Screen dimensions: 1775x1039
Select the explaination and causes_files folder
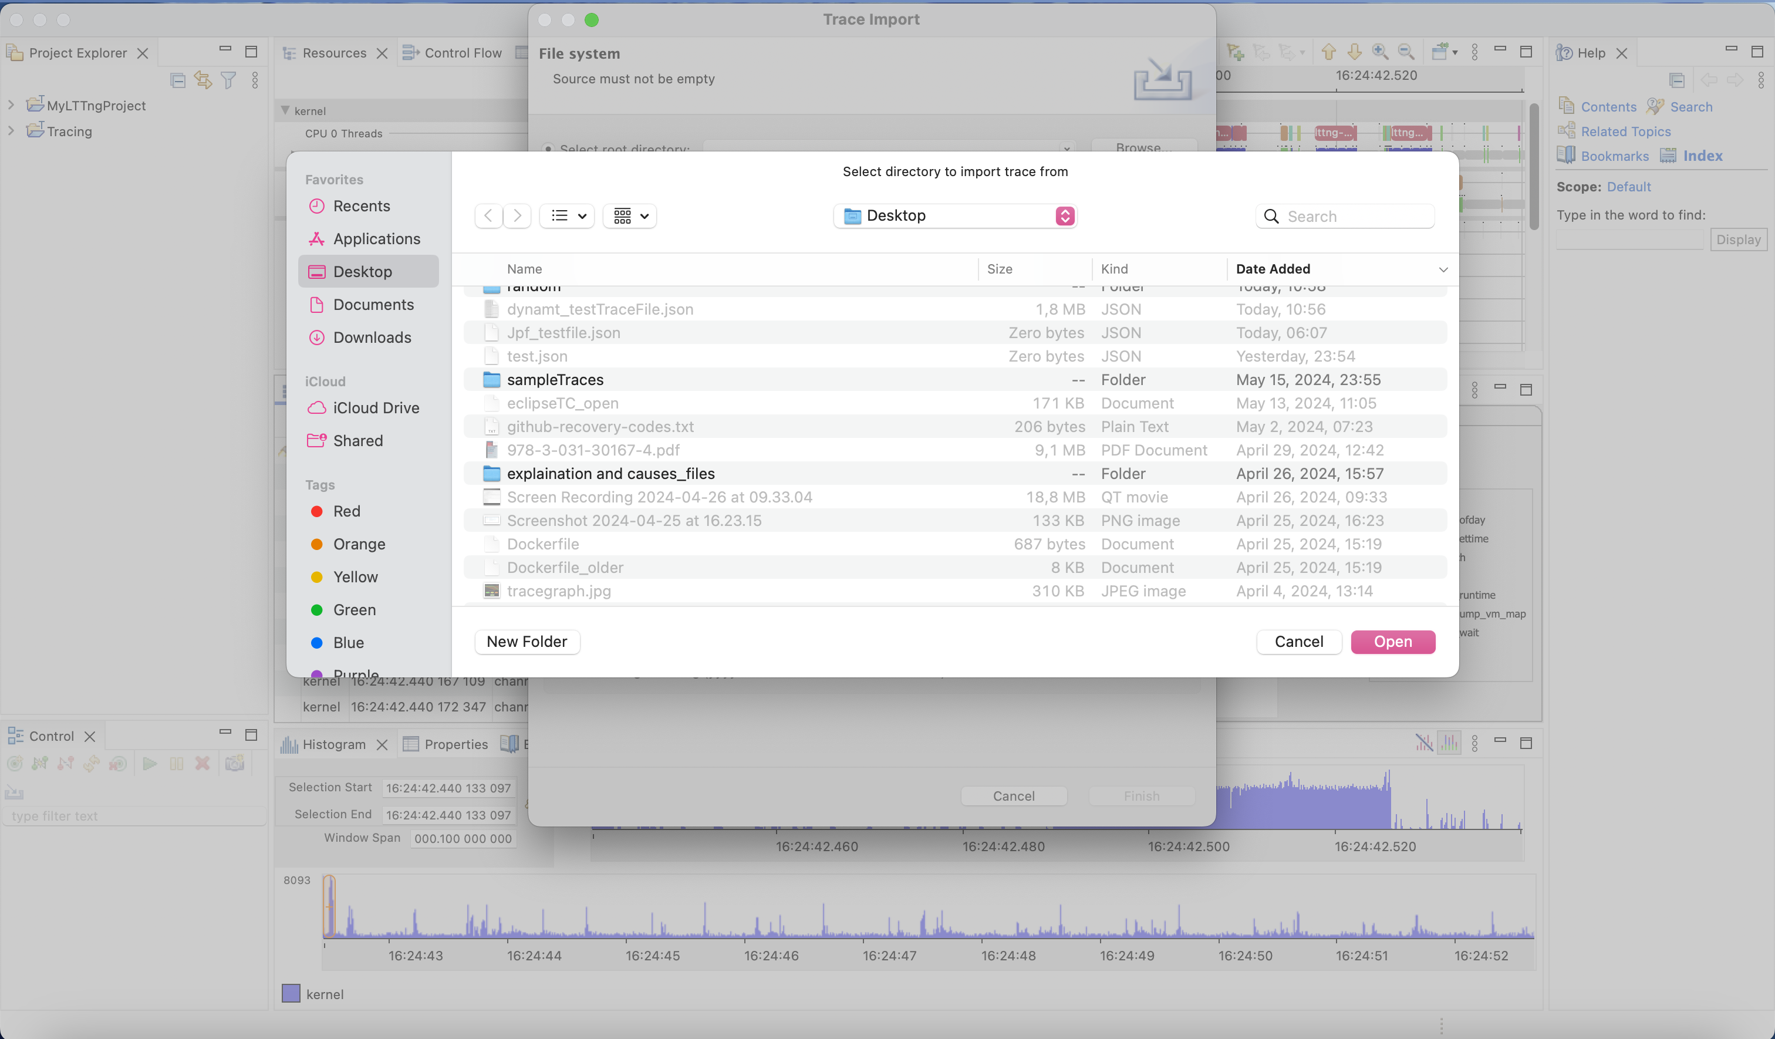coord(610,473)
